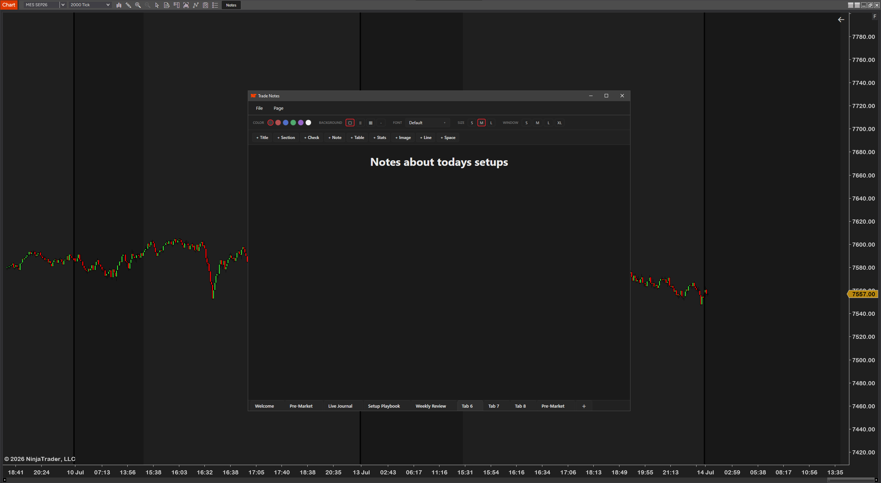Image resolution: width=881 pixels, height=483 pixels.
Task: Pick the purple color swatch
Action: coord(301,123)
